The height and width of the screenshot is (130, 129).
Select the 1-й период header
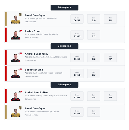(x=64, y=8)
